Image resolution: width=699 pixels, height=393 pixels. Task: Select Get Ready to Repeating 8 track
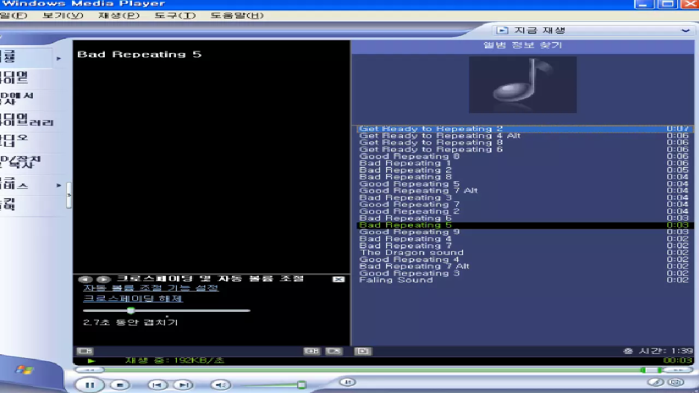tap(525, 142)
